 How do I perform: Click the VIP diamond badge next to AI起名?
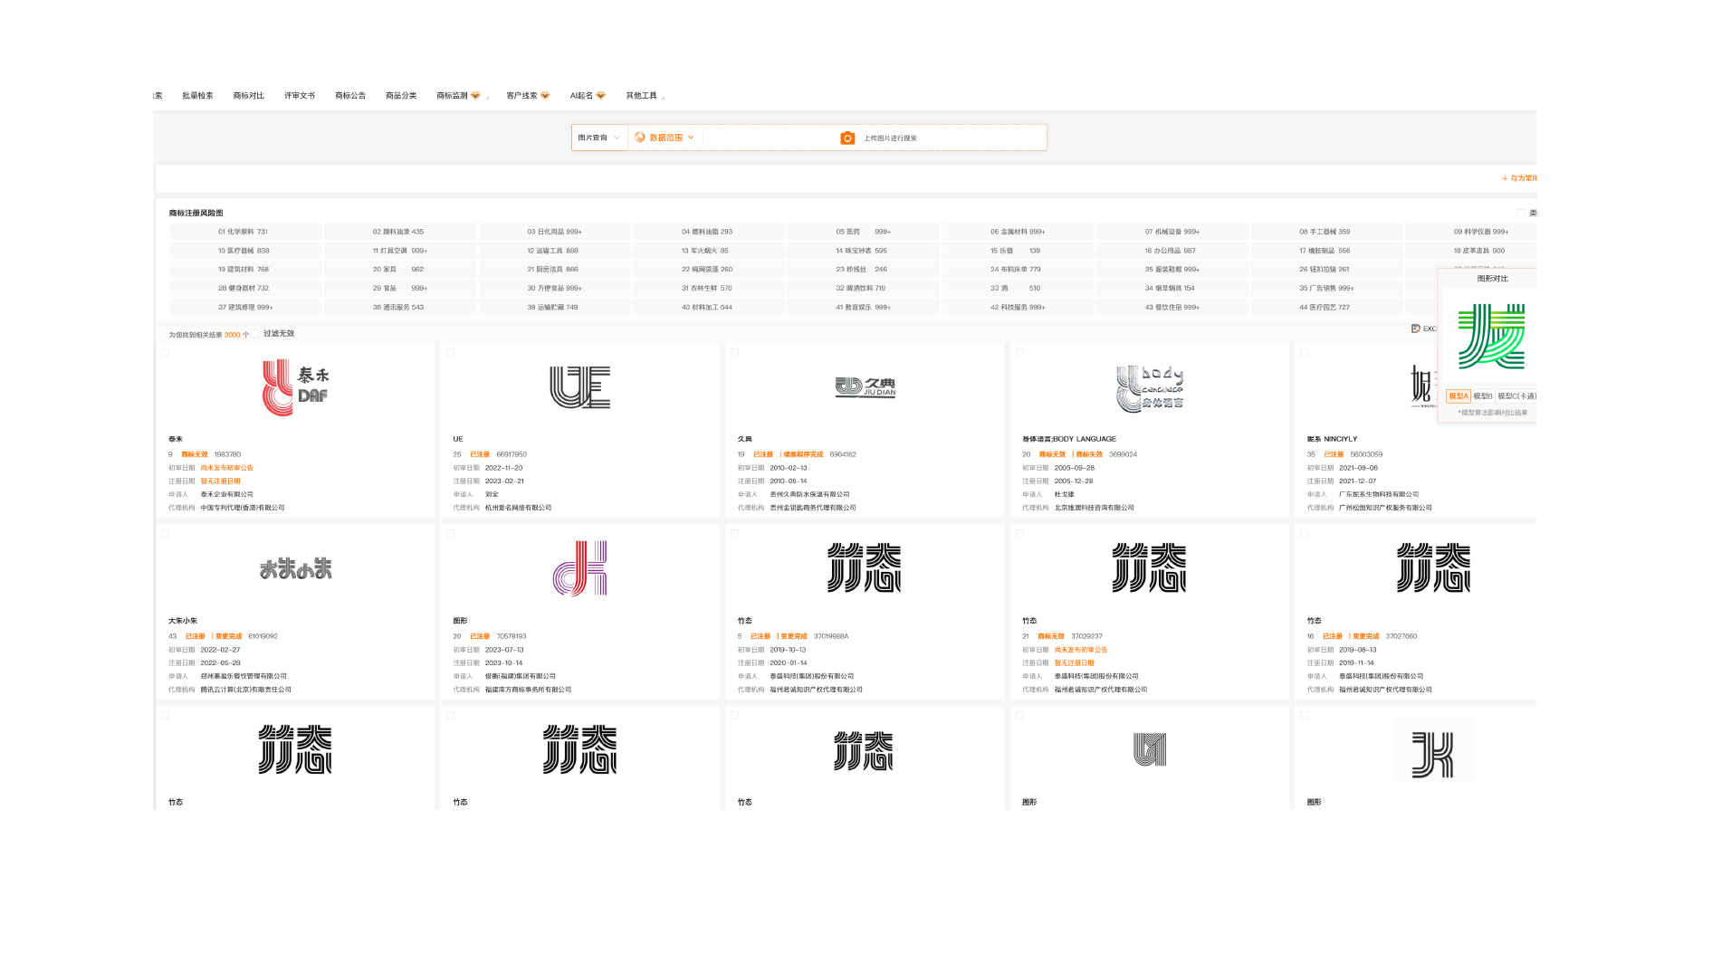click(x=600, y=96)
